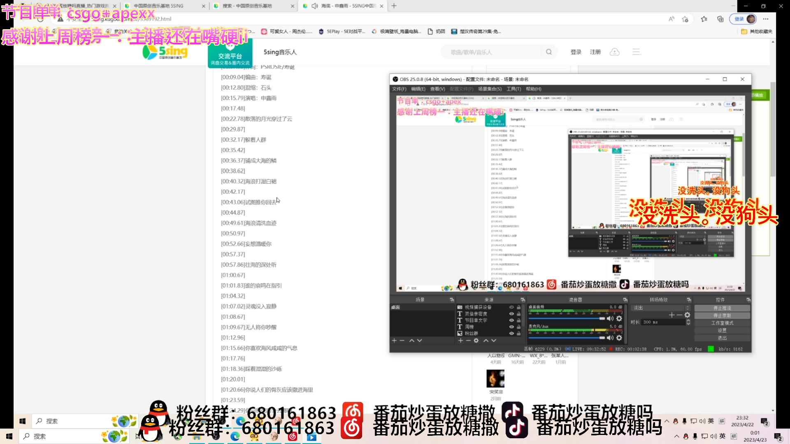Open the Windows Start menu

(9, 436)
